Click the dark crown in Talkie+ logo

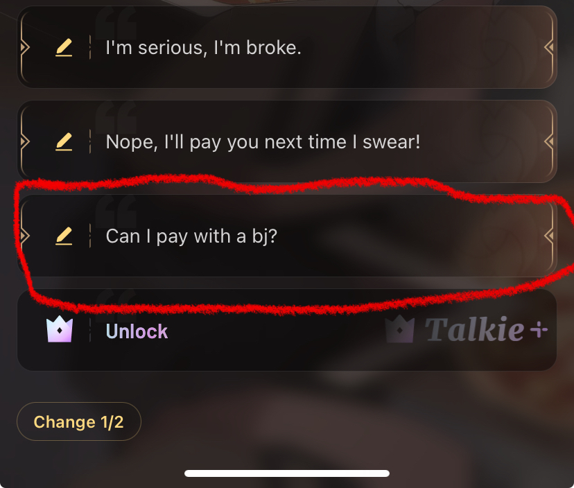tap(400, 329)
